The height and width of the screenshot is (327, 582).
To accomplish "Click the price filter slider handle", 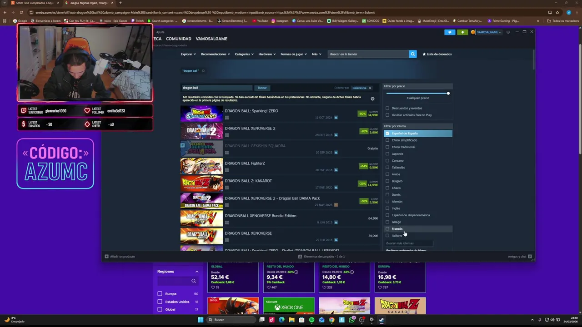I will [448, 93].
